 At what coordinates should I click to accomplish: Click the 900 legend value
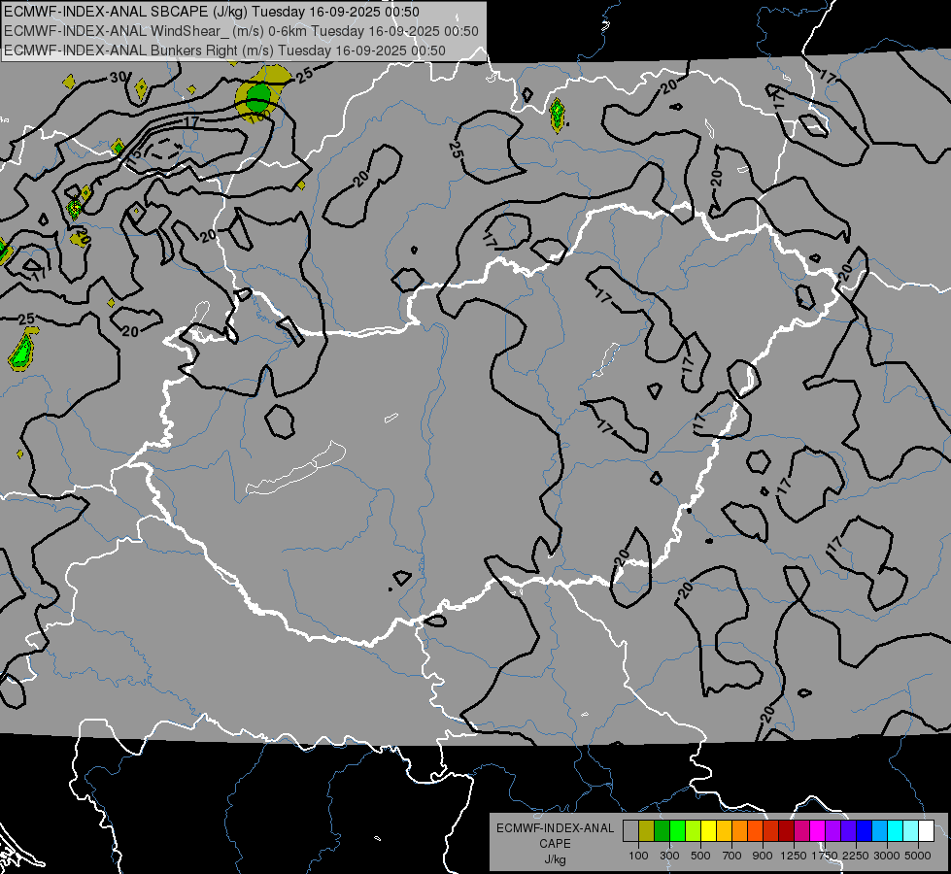(763, 856)
